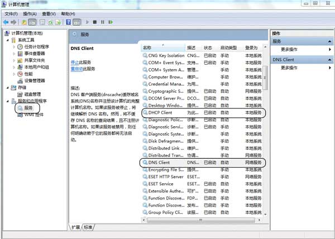Screen dimensions: 335x239
Task: Click the services list vertical scrollbar
Action: coord(265,140)
